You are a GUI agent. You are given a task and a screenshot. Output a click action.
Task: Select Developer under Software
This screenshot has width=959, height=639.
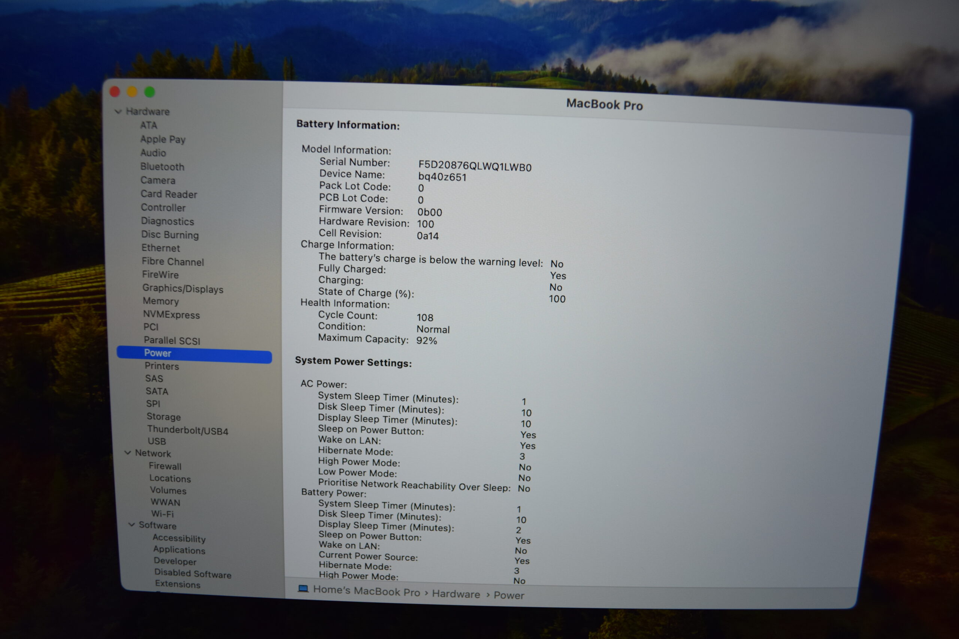(175, 561)
